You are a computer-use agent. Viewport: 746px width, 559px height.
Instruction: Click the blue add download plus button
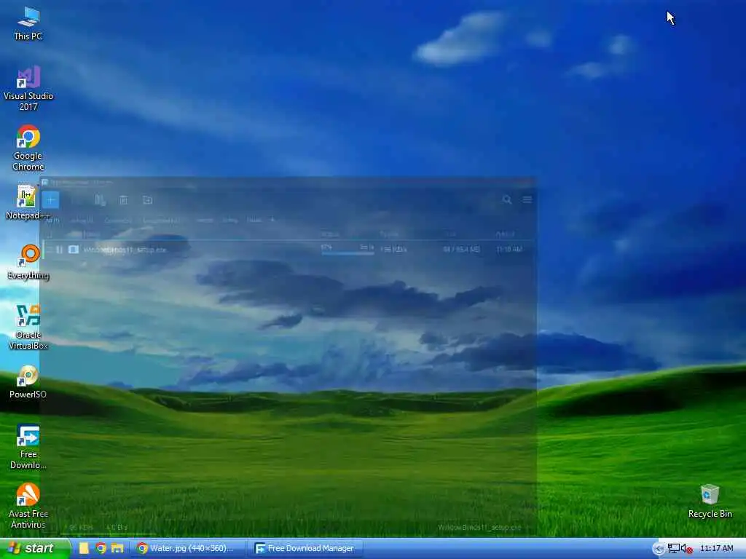50,199
